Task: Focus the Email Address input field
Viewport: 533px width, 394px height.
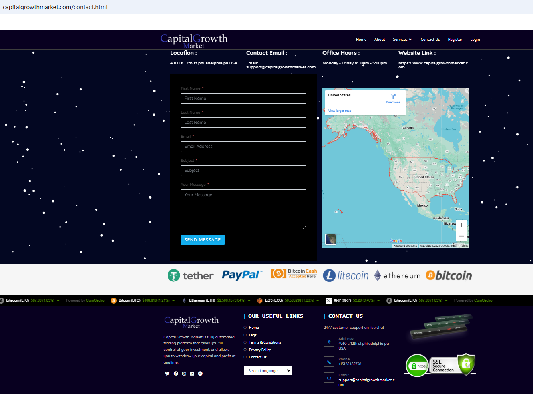Action: coord(243,147)
